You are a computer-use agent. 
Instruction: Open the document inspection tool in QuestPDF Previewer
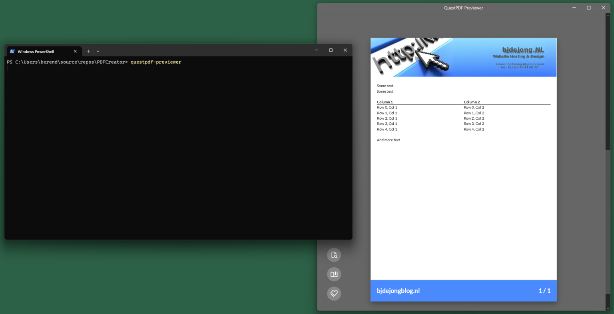[x=334, y=255]
